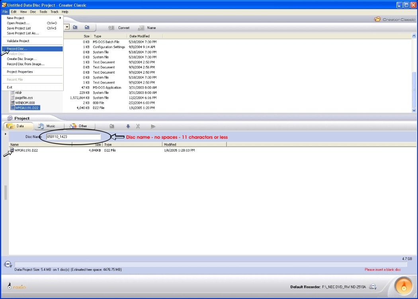
Task: Choose Save Project List from File menu
Action: (x=32, y=28)
